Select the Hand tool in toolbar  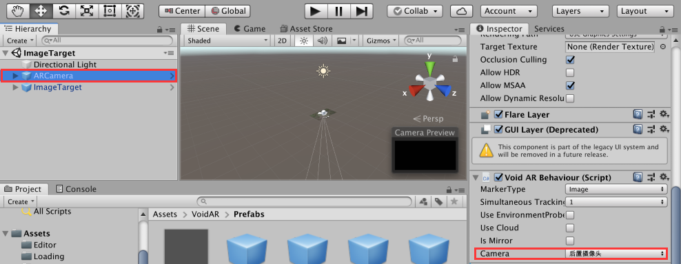(x=18, y=11)
